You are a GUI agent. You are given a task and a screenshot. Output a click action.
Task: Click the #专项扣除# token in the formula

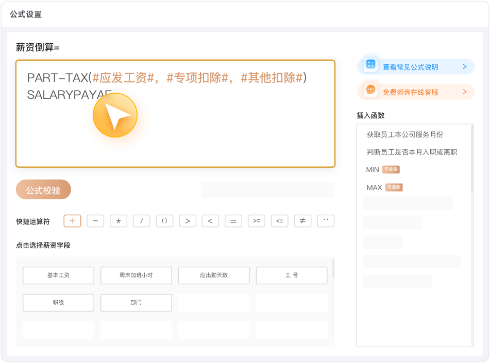coord(198,78)
